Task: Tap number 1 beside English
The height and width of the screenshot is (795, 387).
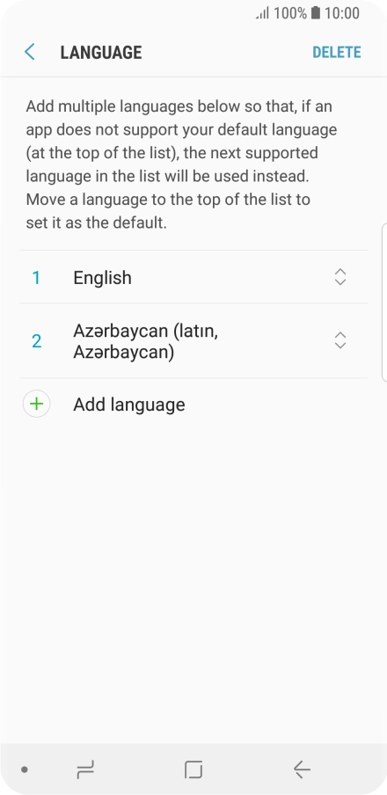Action: click(36, 277)
